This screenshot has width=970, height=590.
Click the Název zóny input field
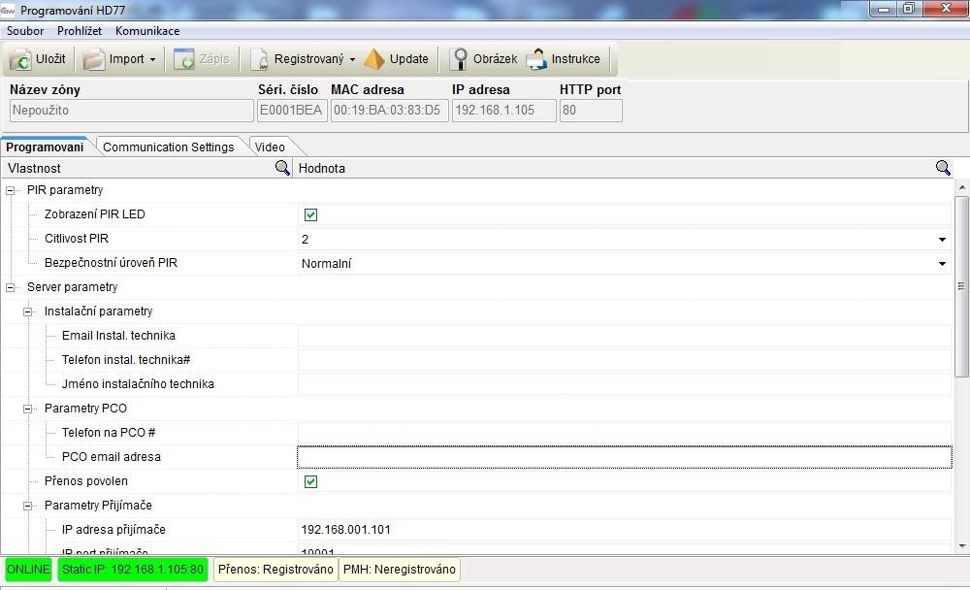(131, 111)
